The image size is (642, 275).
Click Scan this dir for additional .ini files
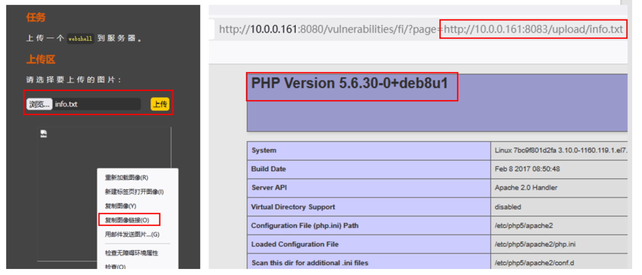(x=310, y=263)
